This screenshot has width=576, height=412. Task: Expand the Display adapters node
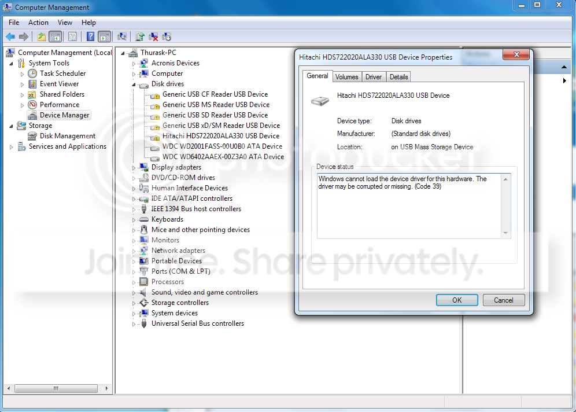(134, 168)
